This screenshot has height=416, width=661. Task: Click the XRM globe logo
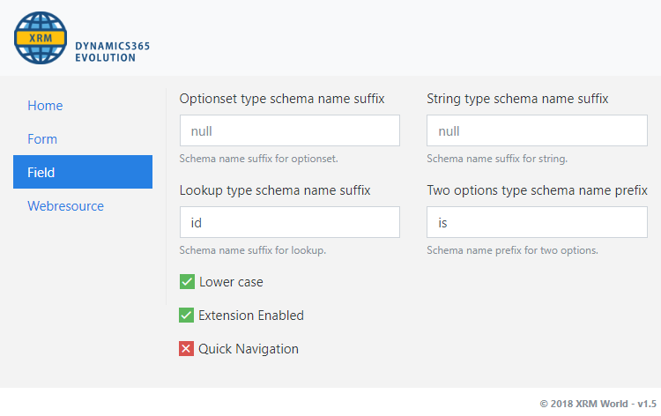point(41,38)
